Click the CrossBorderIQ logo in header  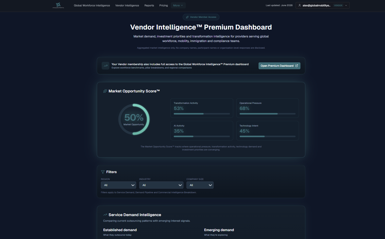coord(58,5)
